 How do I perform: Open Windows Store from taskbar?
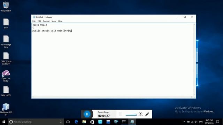click(x=92, y=122)
